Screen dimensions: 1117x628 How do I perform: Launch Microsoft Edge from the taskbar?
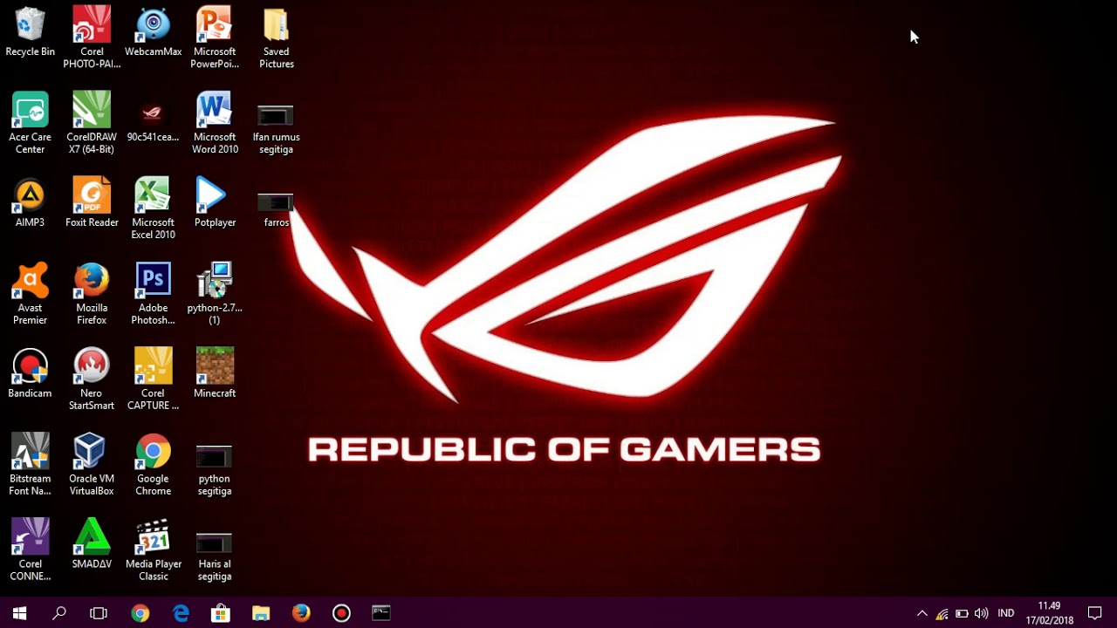click(181, 613)
